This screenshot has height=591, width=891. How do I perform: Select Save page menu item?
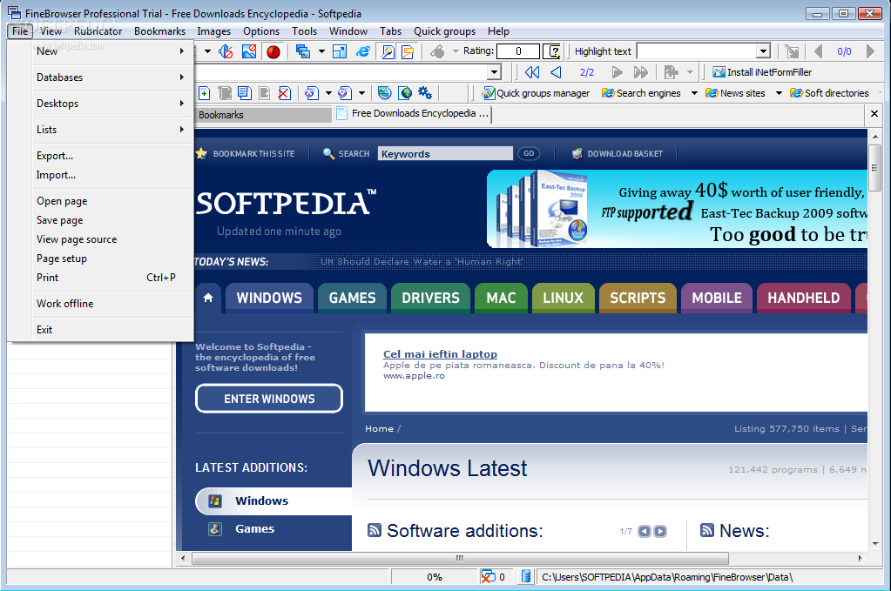pyautogui.click(x=101, y=220)
